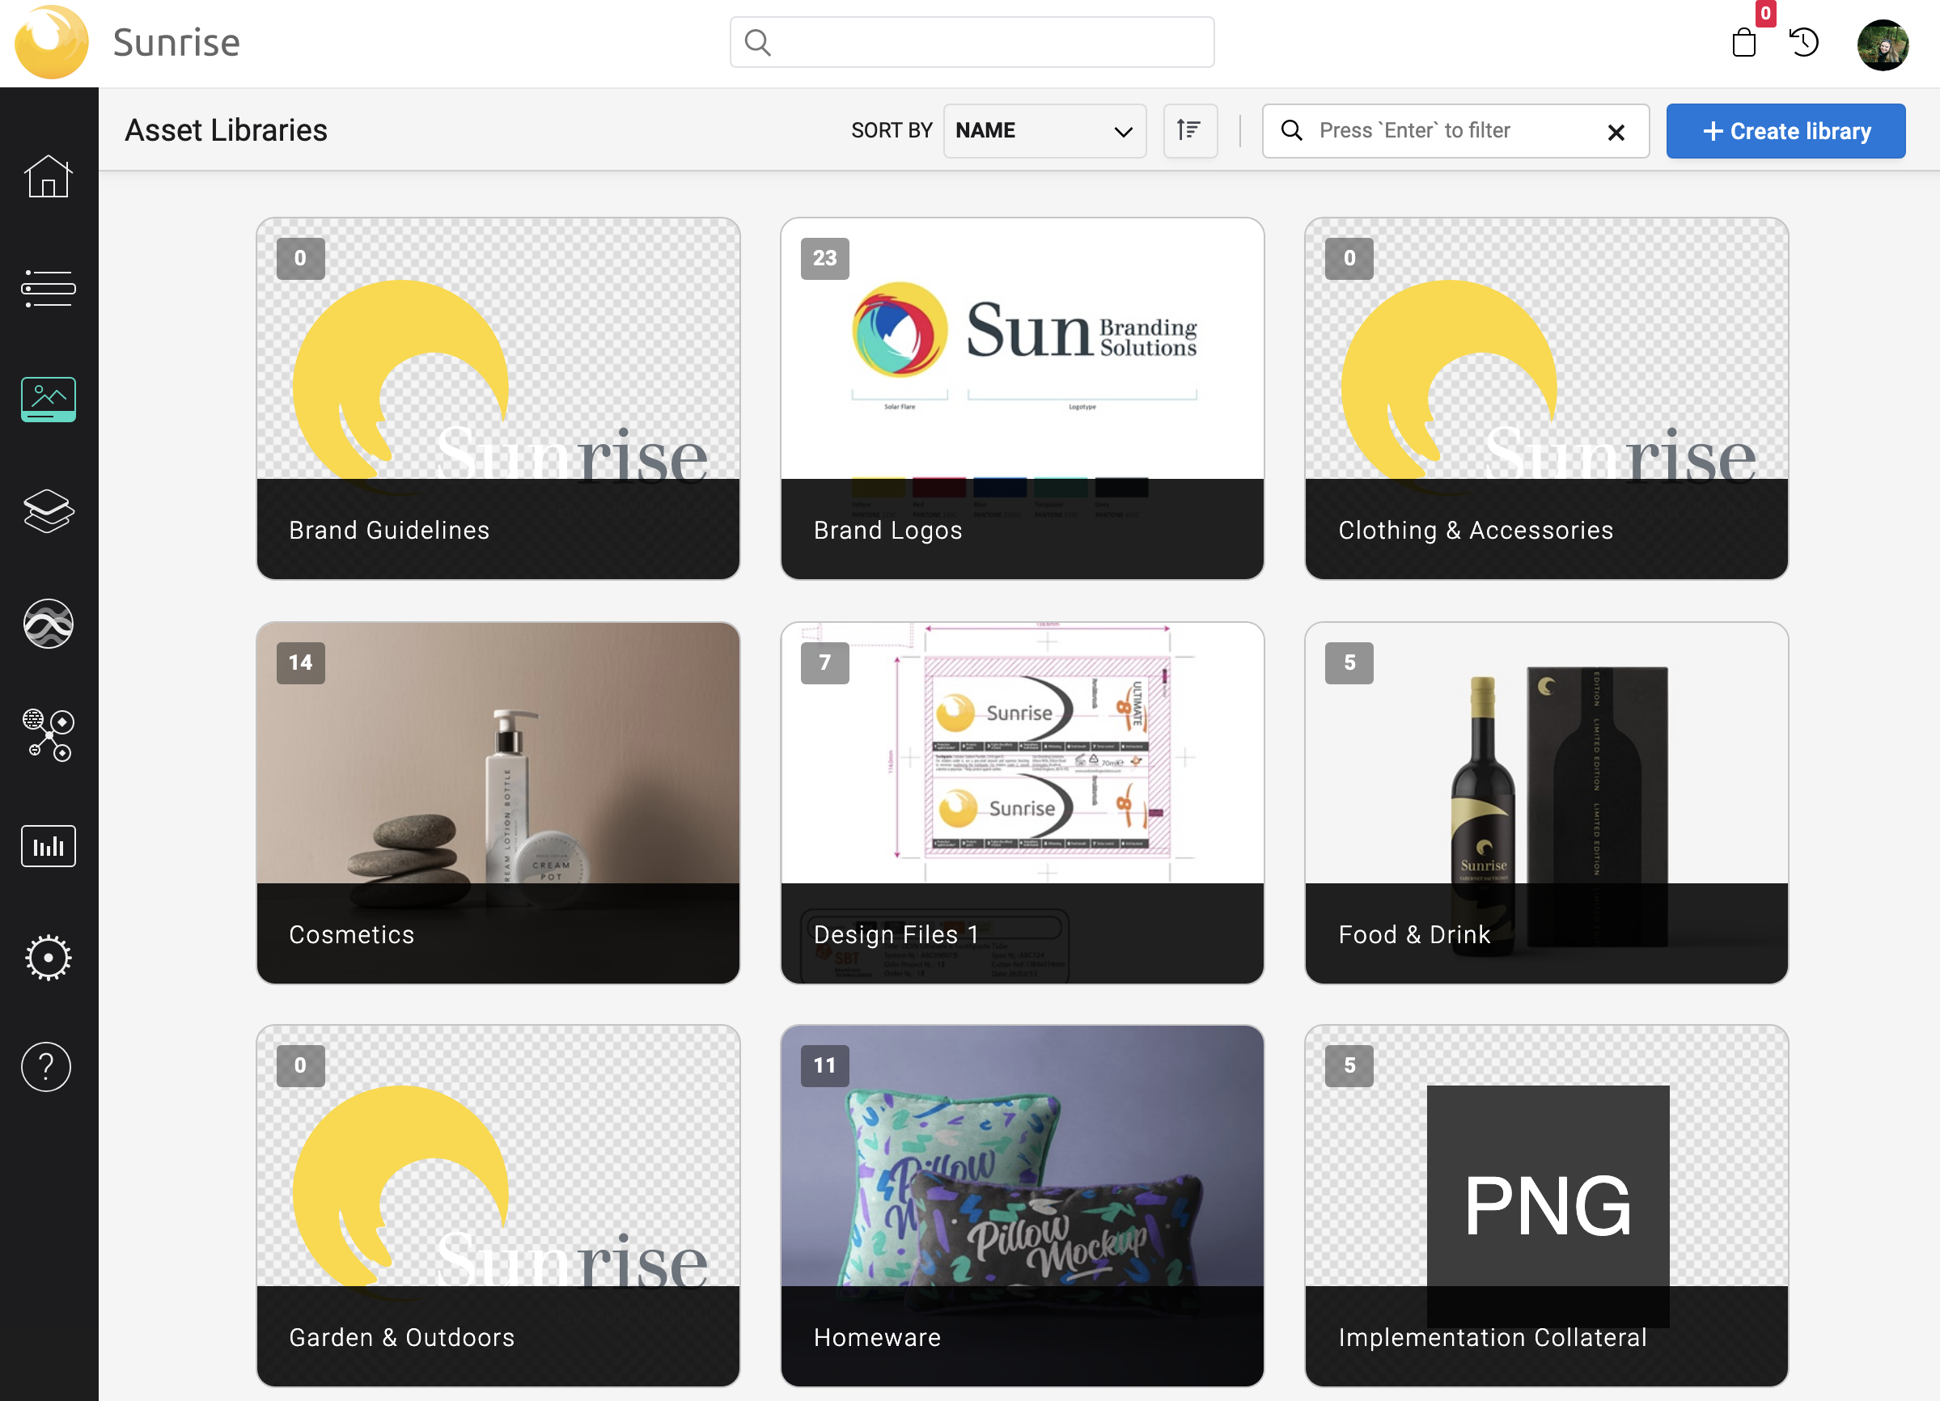Expand the Sort By NAME dropdown

[x=1044, y=131]
